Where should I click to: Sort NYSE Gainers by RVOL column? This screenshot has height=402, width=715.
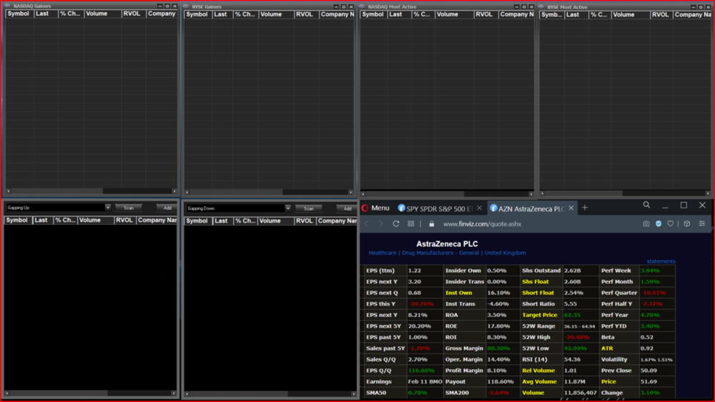(305, 14)
